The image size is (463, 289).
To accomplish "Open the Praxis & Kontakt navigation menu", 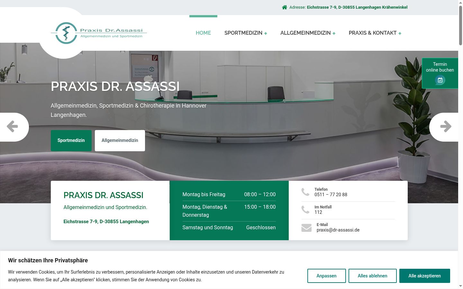I will pos(373,33).
